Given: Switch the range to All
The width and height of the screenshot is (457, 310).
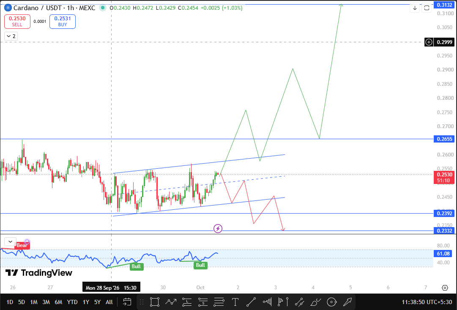Looking at the screenshot, I should 109,302.
